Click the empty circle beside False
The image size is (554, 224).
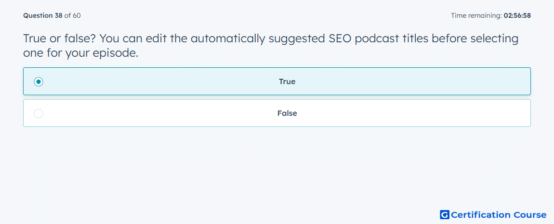point(39,113)
